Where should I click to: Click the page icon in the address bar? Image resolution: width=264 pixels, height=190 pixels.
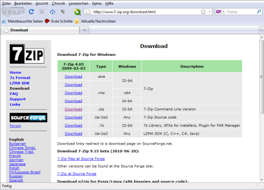[x=88, y=12]
